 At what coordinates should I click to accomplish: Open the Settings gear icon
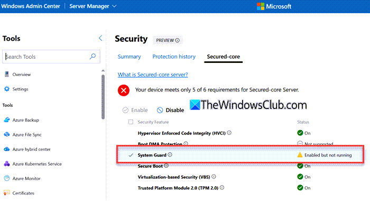(x=6, y=89)
